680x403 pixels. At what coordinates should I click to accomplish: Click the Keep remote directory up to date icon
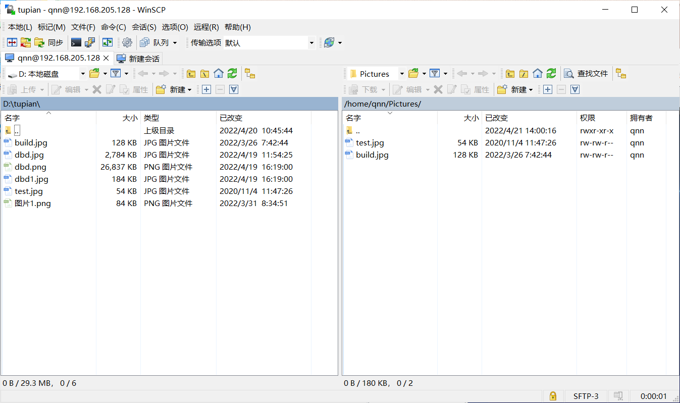(x=108, y=43)
